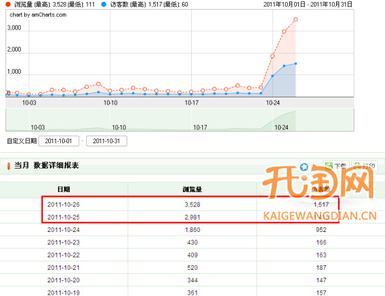Sort by the 日期 column header
This screenshot has height=296, width=385.
(63, 189)
